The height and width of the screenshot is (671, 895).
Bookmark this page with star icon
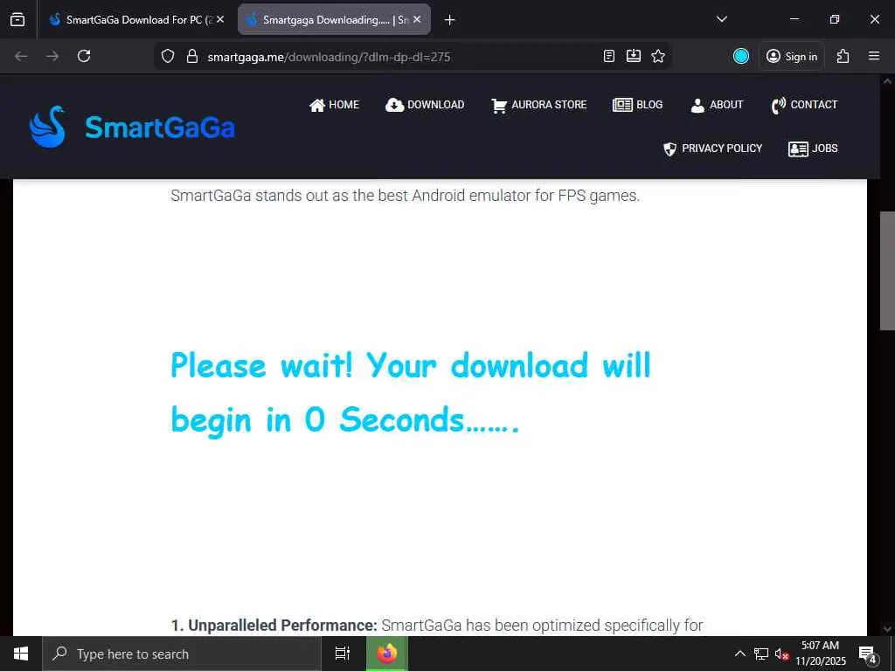(x=658, y=56)
